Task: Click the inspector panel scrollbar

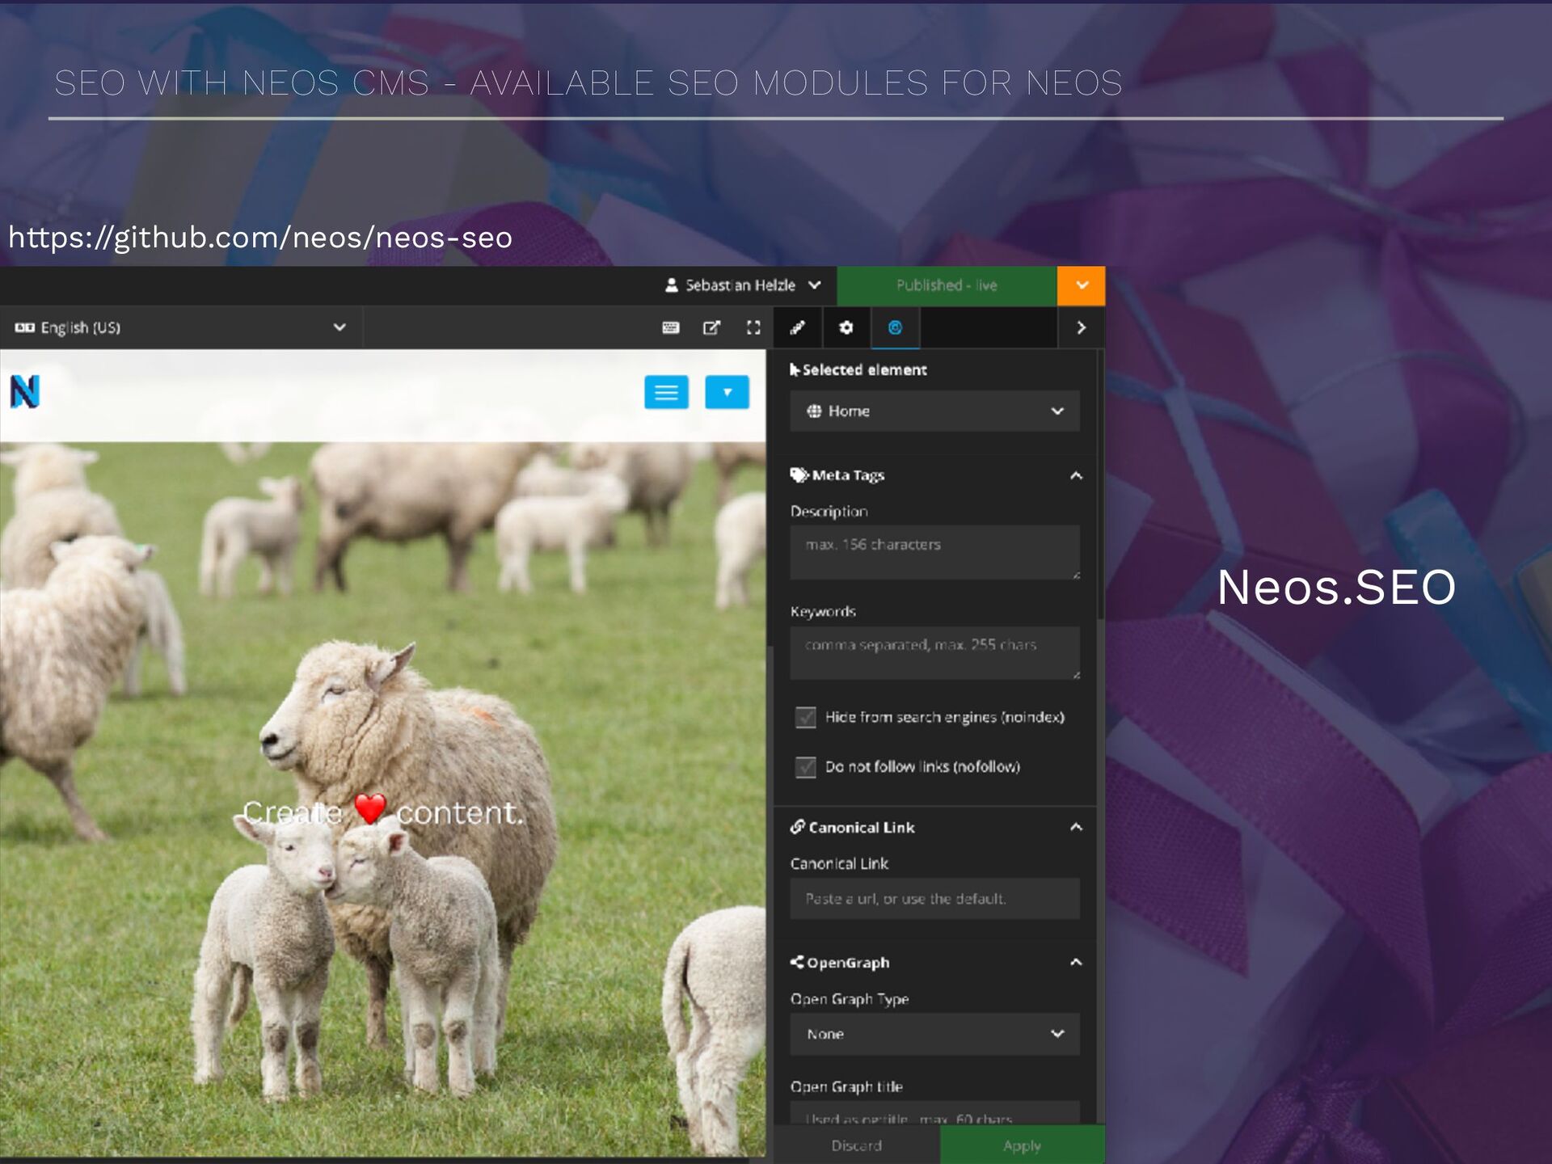Action: 1100,485
